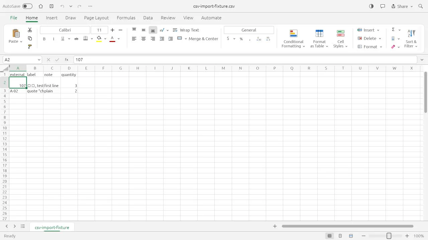Click the font size 11 field
Screen dimensions: 428x240
click(x=99, y=30)
